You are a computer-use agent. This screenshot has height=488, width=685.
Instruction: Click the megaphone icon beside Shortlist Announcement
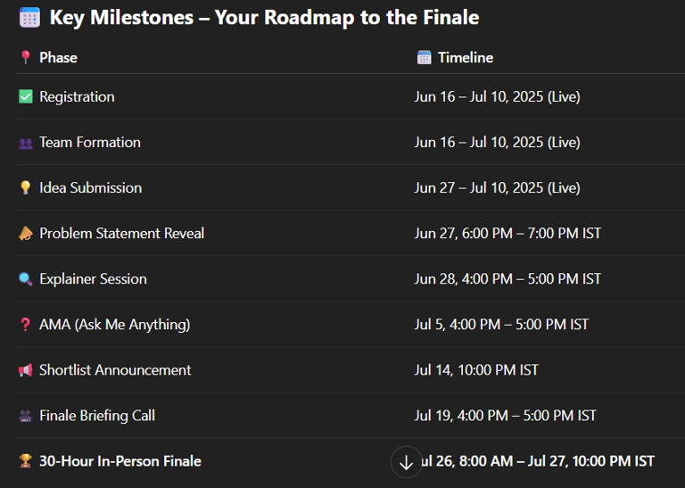click(26, 370)
